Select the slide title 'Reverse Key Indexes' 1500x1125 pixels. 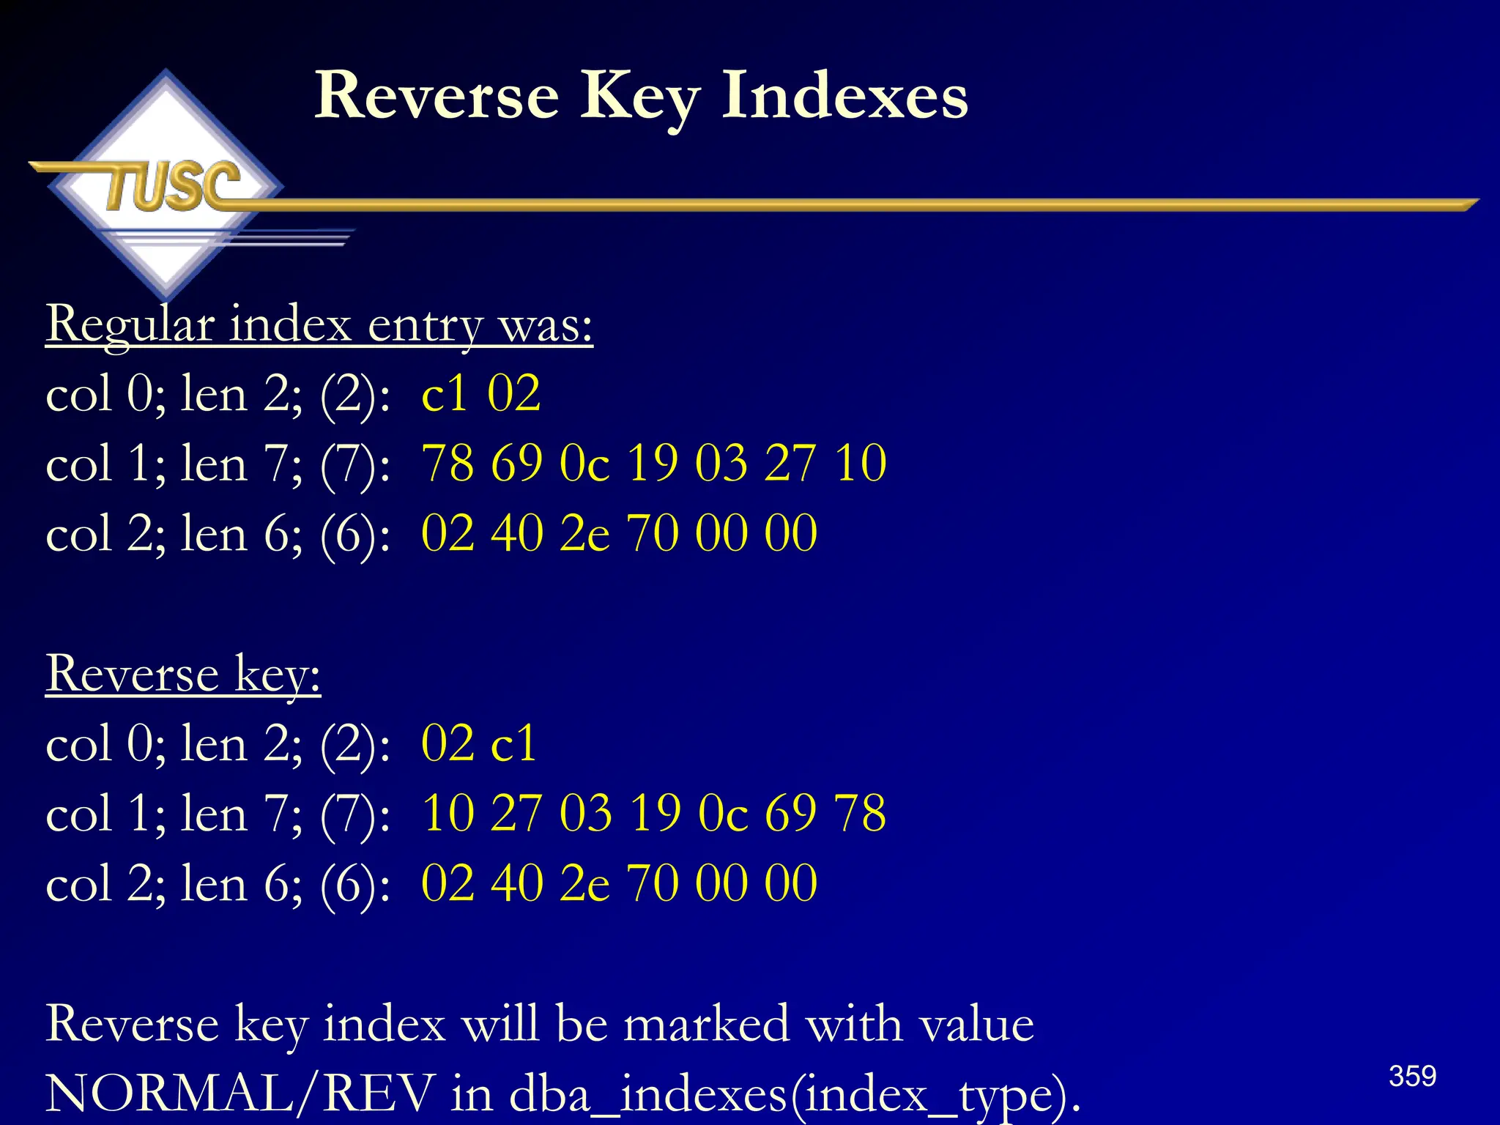click(x=642, y=97)
